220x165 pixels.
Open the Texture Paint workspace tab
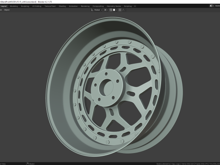tap(50, 6)
